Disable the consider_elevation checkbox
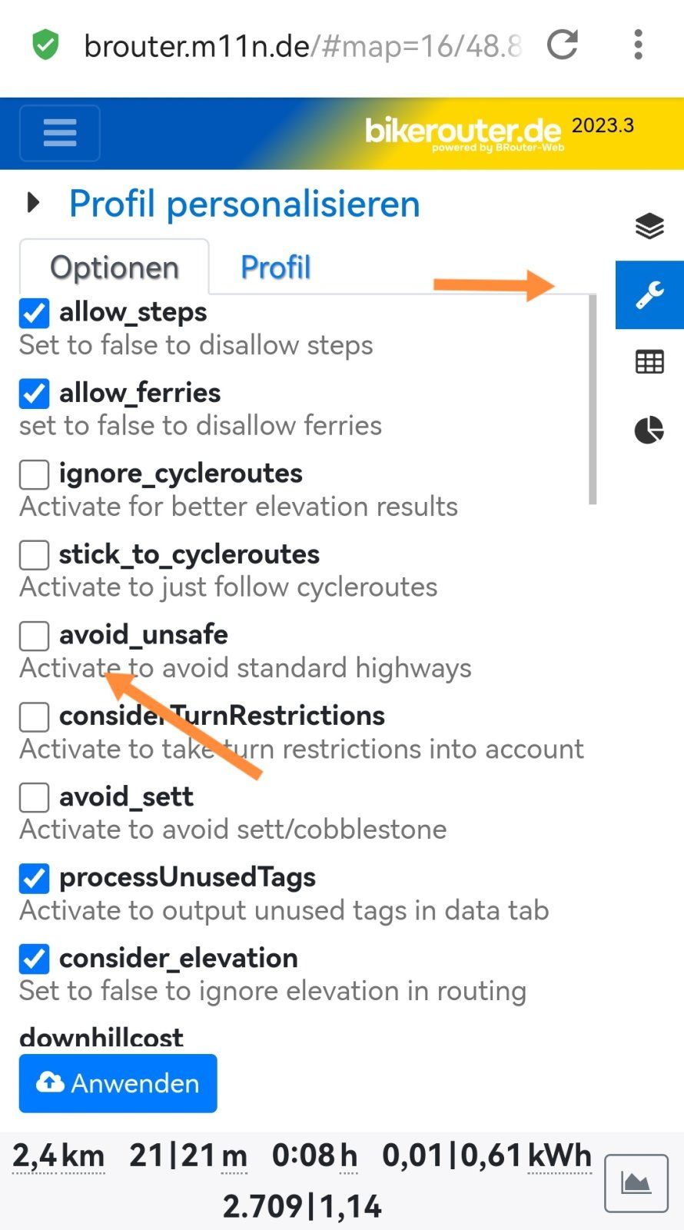This screenshot has width=684, height=1230. pos(35,959)
